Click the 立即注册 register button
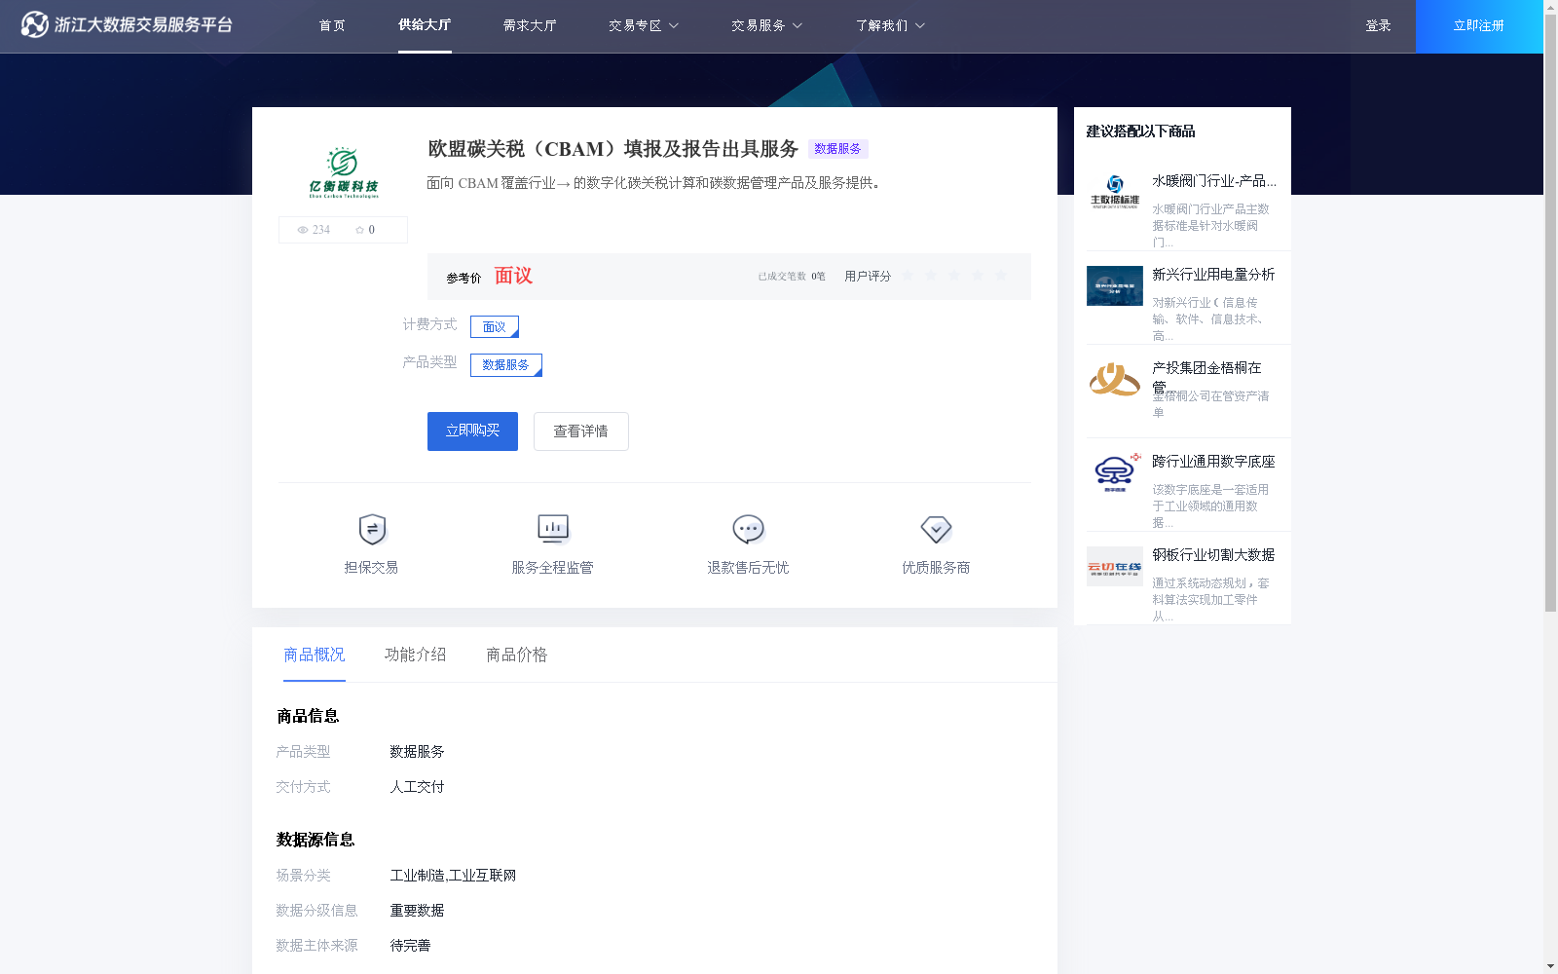 click(x=1479, y=26)
